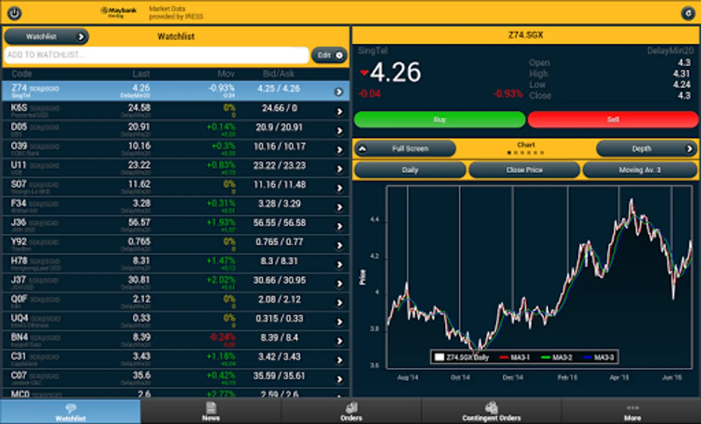Switch to the Depth panel
The width and height of the screenshot is (701, 424).
(x=646, y=149)
